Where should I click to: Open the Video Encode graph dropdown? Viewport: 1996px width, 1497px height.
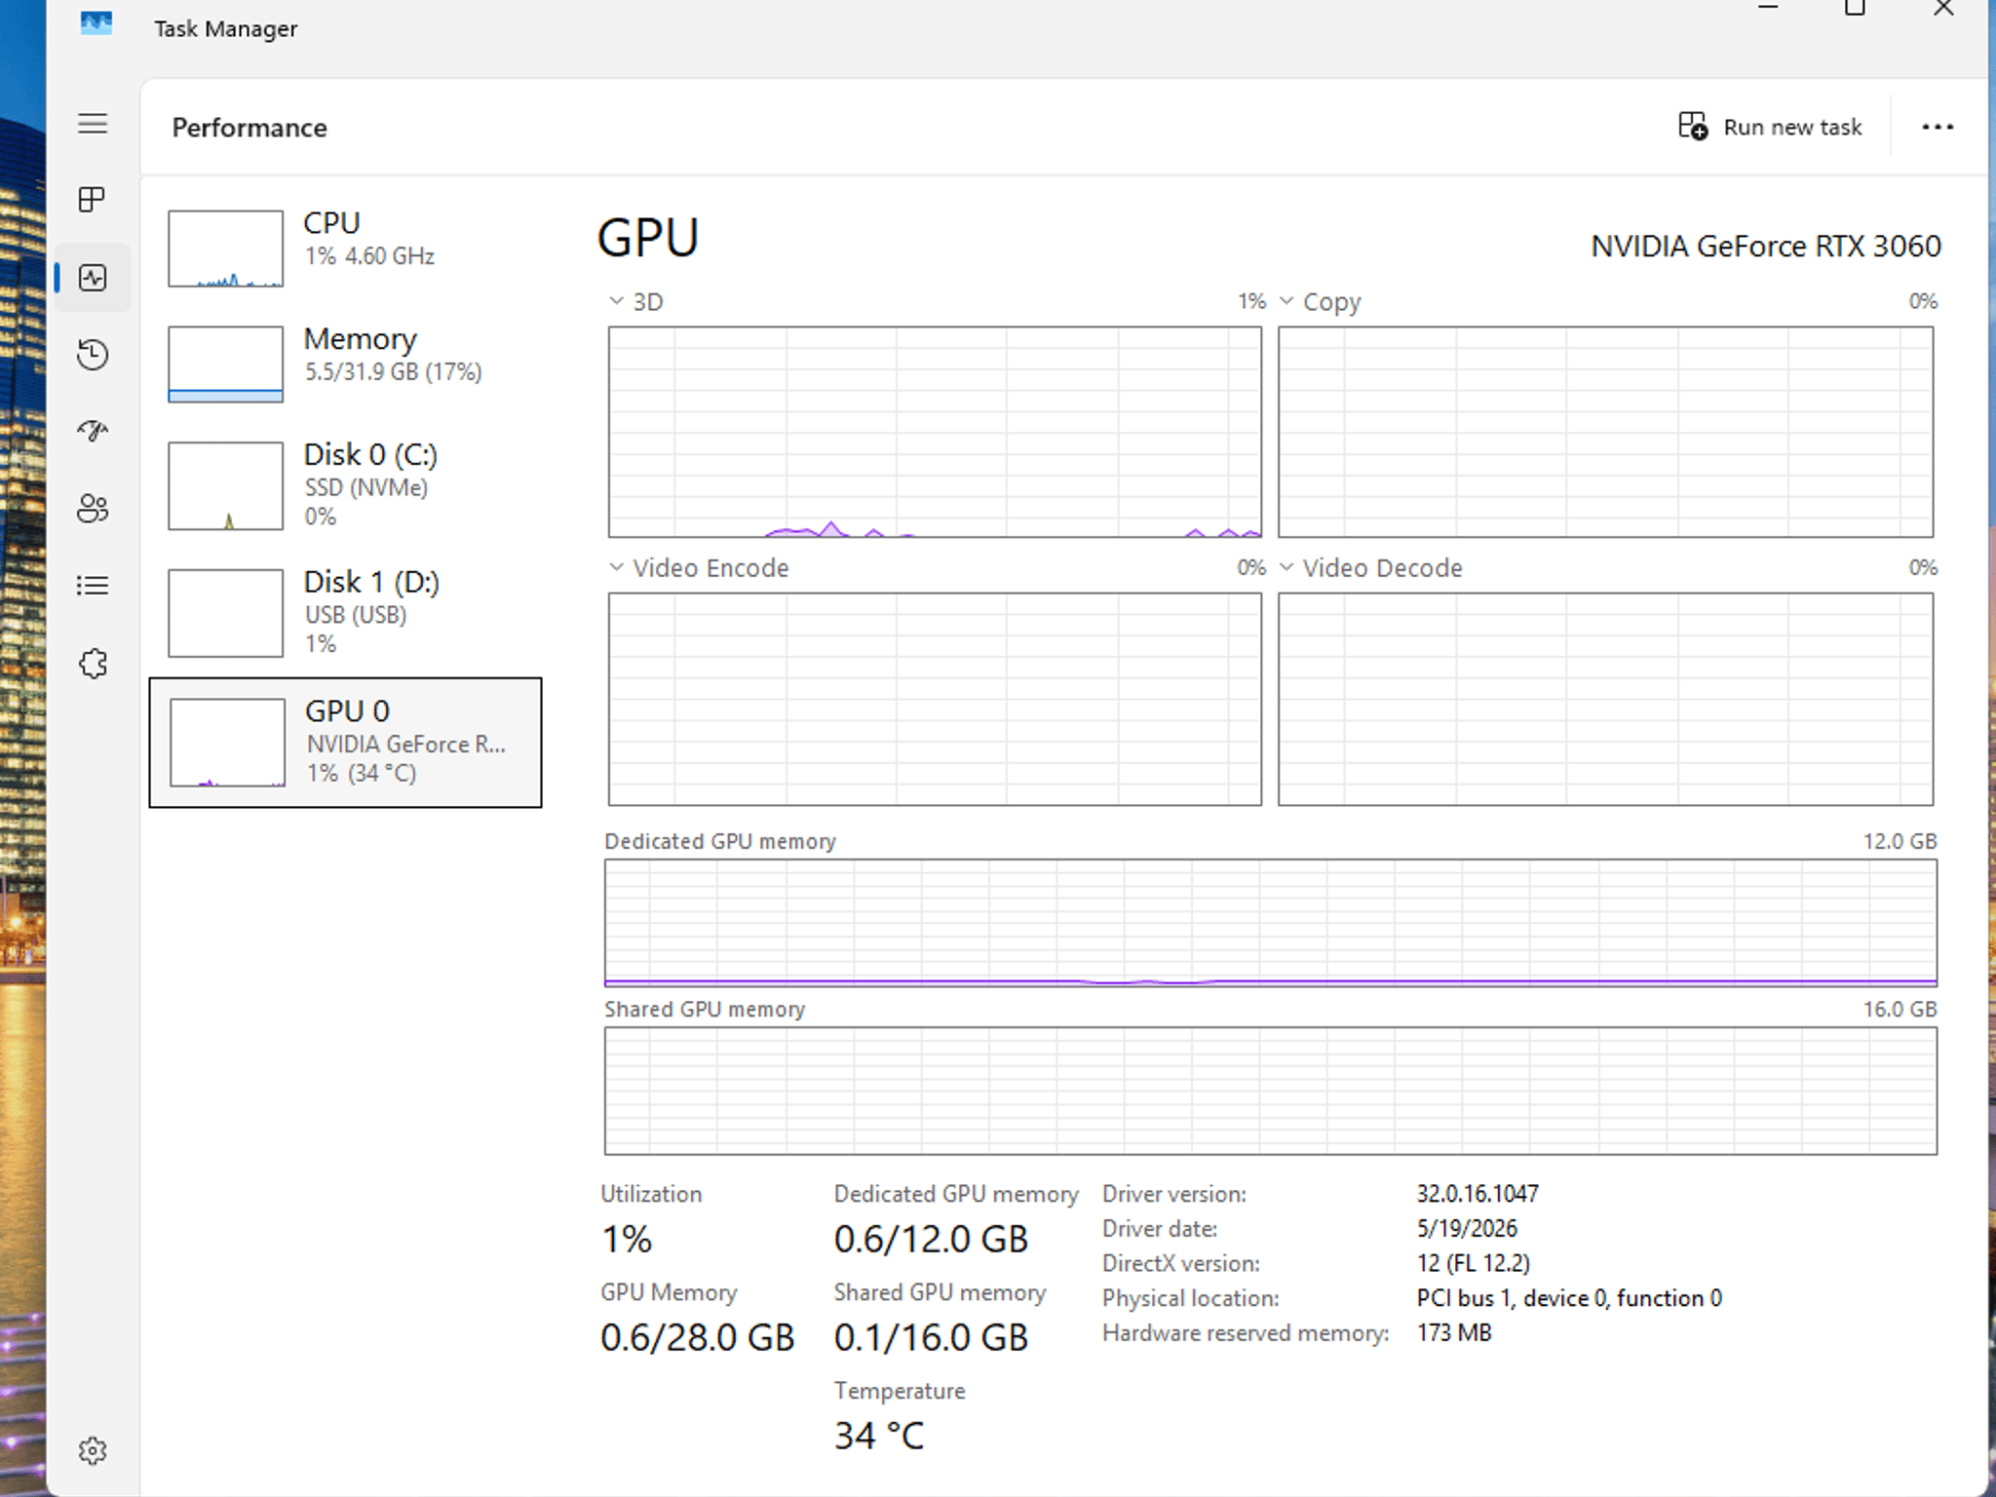click(x=616, y=567)
